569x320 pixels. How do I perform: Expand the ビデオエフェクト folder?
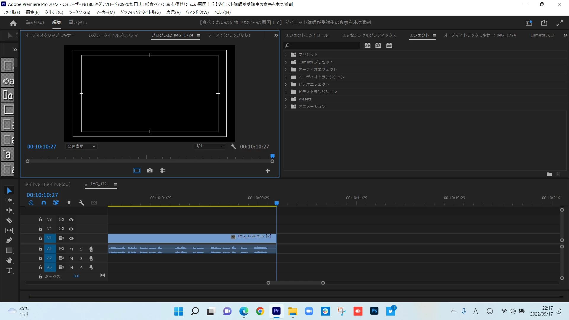tap(286, 84)
